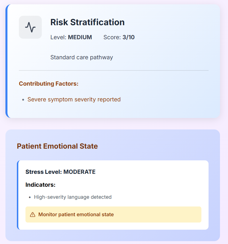Open the High-severity language detected indicator
This screenshot has width=228, height=244.
click(73, 197)
